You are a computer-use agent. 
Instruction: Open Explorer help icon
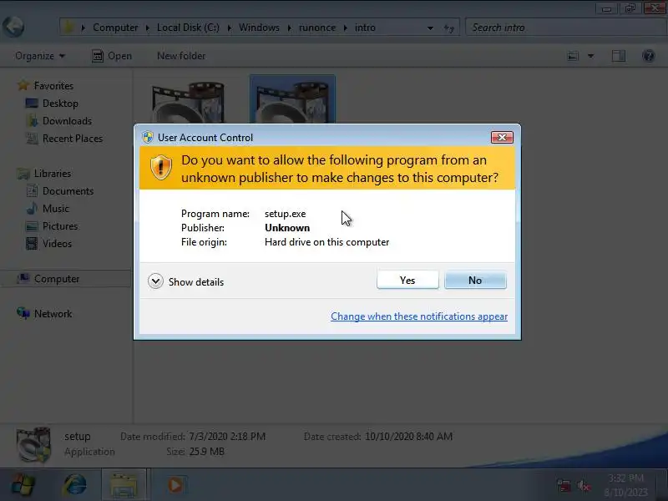click(649, 56)
